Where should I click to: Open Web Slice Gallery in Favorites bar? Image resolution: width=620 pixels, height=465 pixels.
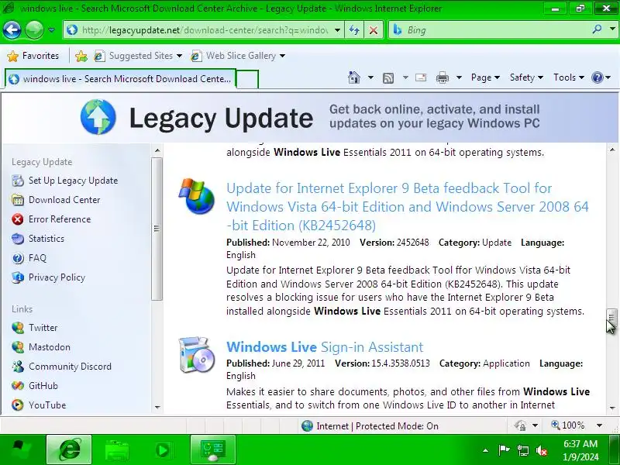point(238,56)
